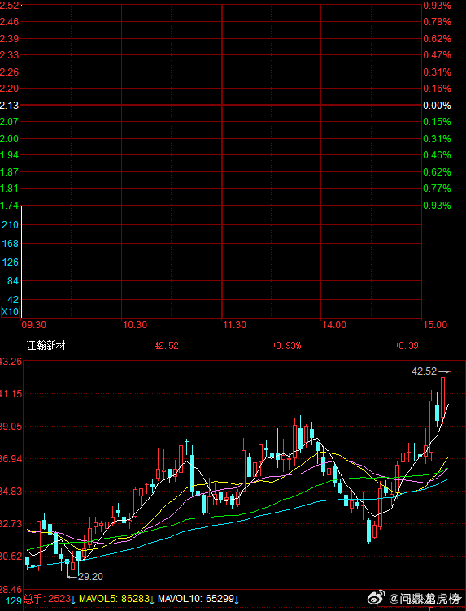Screen dimensions: 466x611
Task: Click the K-line axis label 32.73
Action: pyautogui.click(x=10, y=524)
